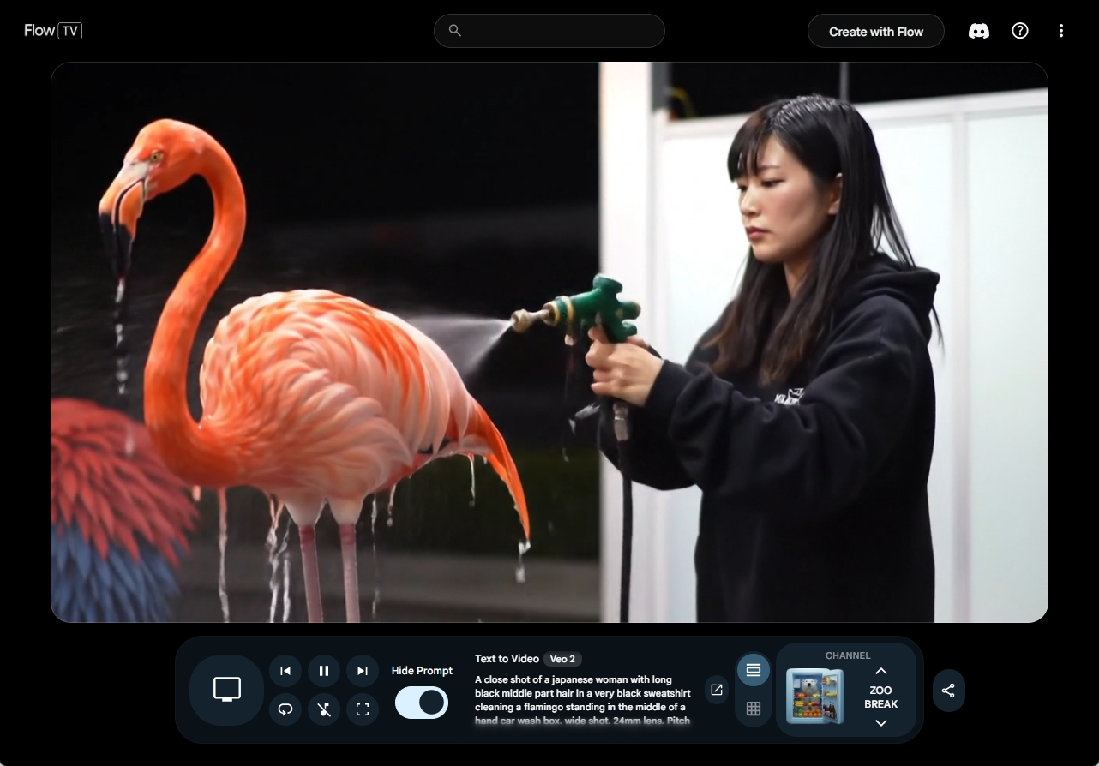Open the three-dot more options menu
This screenshot has width=1099, height=766.
click(x=1061, y=31)
